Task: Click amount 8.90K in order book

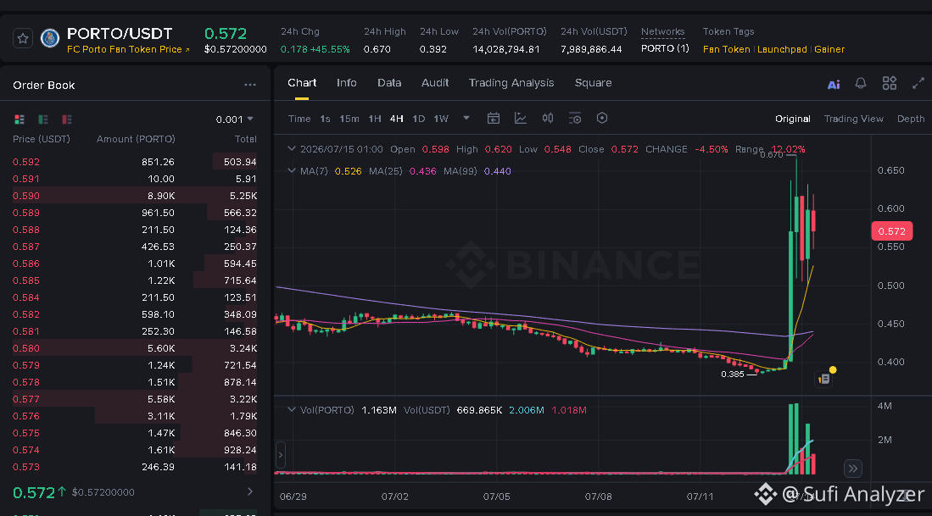Action: (x=161, y=196)
